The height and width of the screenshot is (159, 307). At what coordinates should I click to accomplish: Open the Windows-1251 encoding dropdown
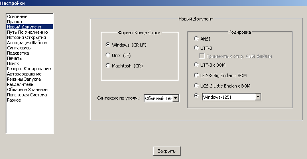[258, 97]
